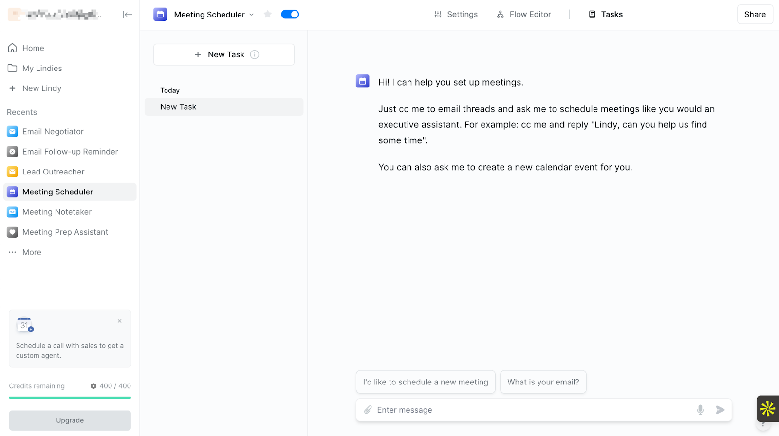Focus the Enter message input field

click(x=531, y=410)
